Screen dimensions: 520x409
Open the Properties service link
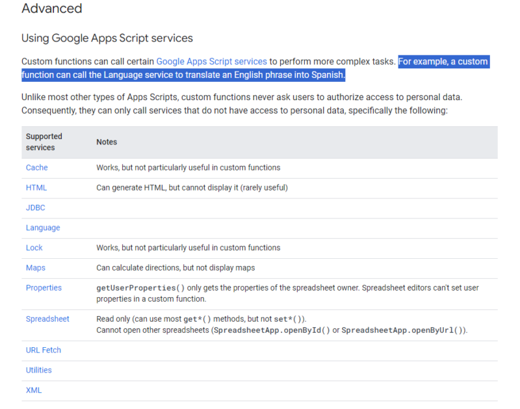coord(44,288)
